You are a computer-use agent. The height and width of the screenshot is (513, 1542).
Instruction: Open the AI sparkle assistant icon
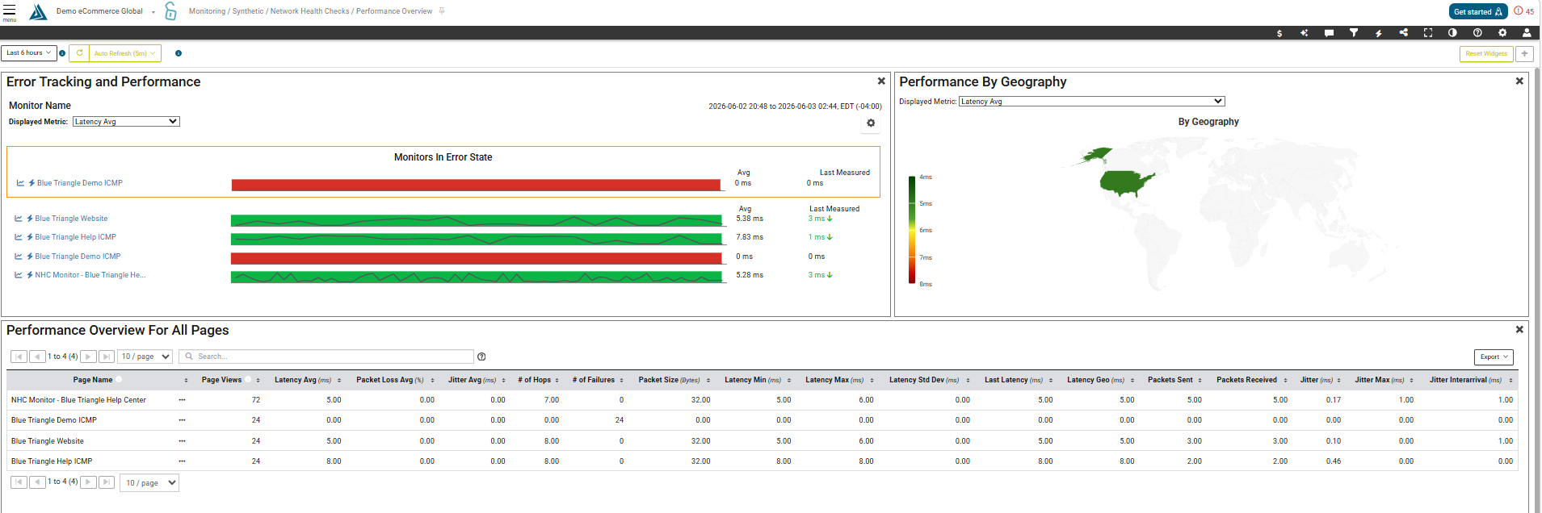(x=1304, y=33)
